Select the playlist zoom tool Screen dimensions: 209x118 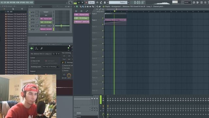tap(97, 7)
